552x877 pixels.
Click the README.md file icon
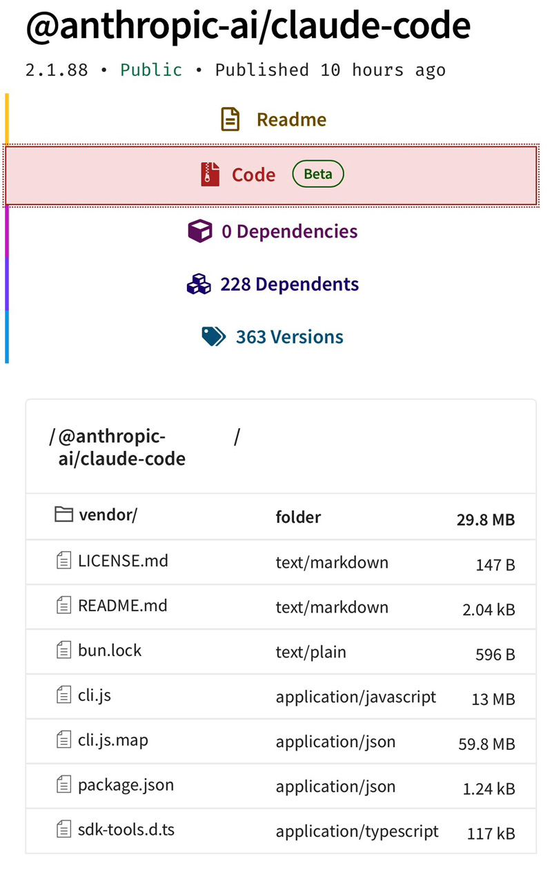tap(63, 605)
